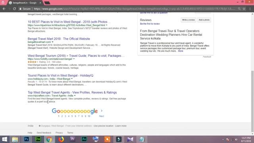This screenshot has width=254, height=143.
Task: Open 'Tourist Places to Visit in West Bengal - HolidayIQ'
Action: click(60, 75)
